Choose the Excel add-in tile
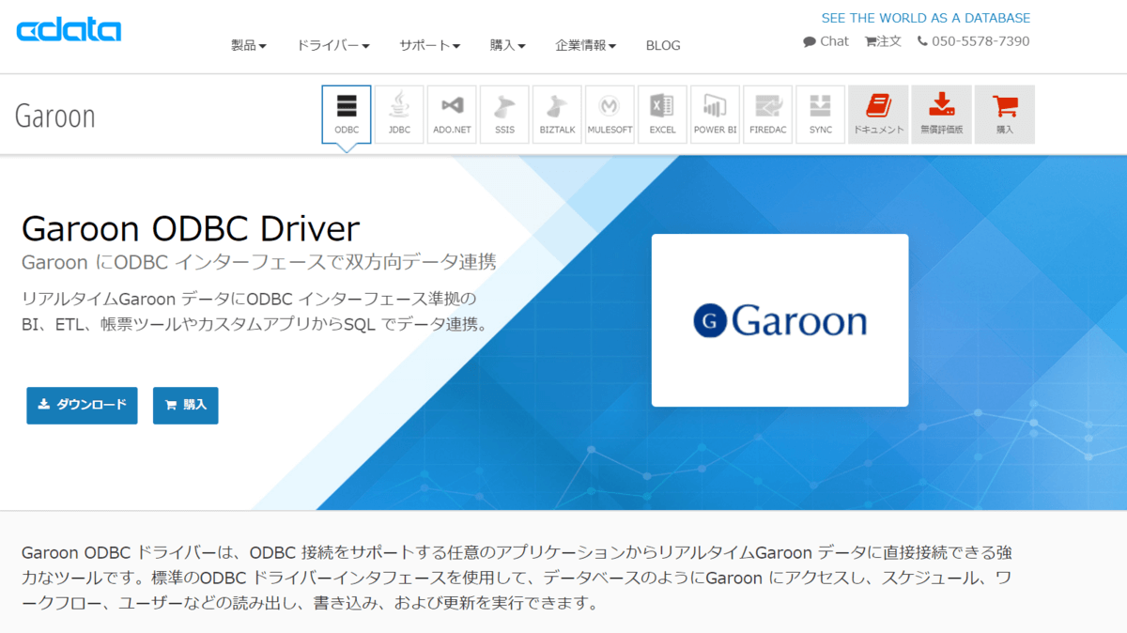This screenshot has width=1127, height=633. point(662,114)
